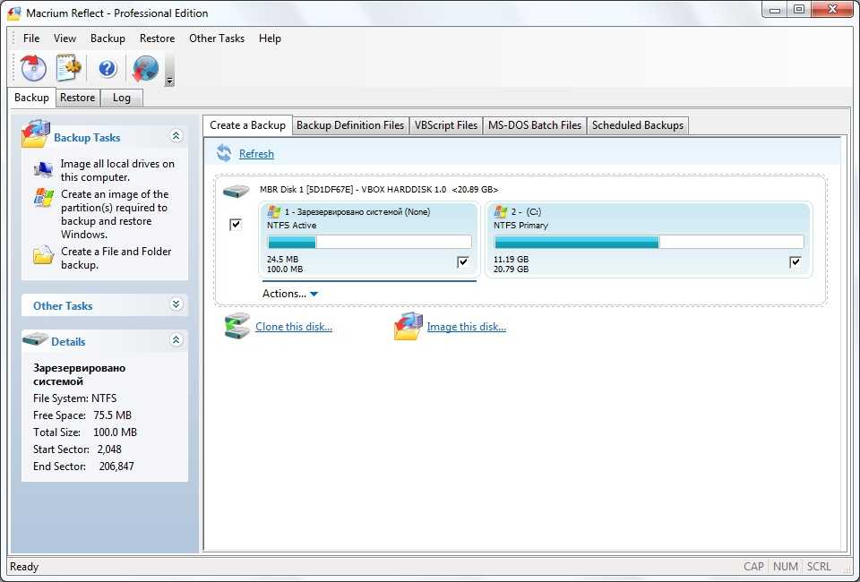The image size is (860, 582).
Task: Click the Image this disk folder icon
Action: pyautogui.click(x=408, y=326)
